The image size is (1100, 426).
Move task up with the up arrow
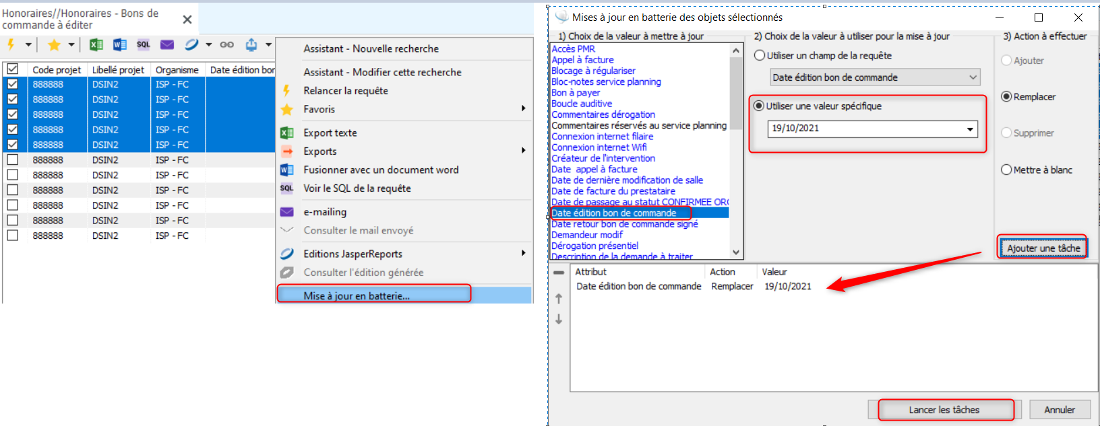click(x=559, y=299)
